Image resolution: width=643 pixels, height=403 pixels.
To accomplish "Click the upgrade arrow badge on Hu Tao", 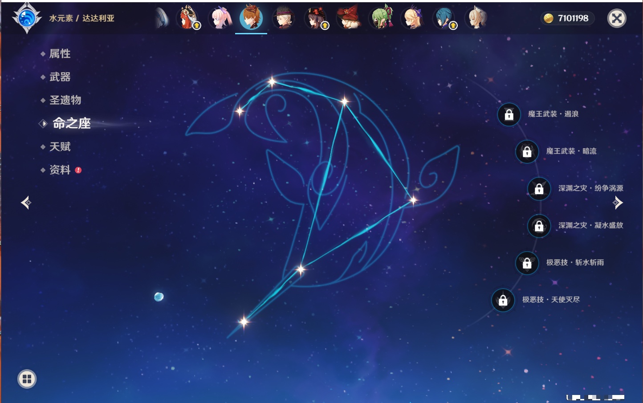I will coord(325,25).
